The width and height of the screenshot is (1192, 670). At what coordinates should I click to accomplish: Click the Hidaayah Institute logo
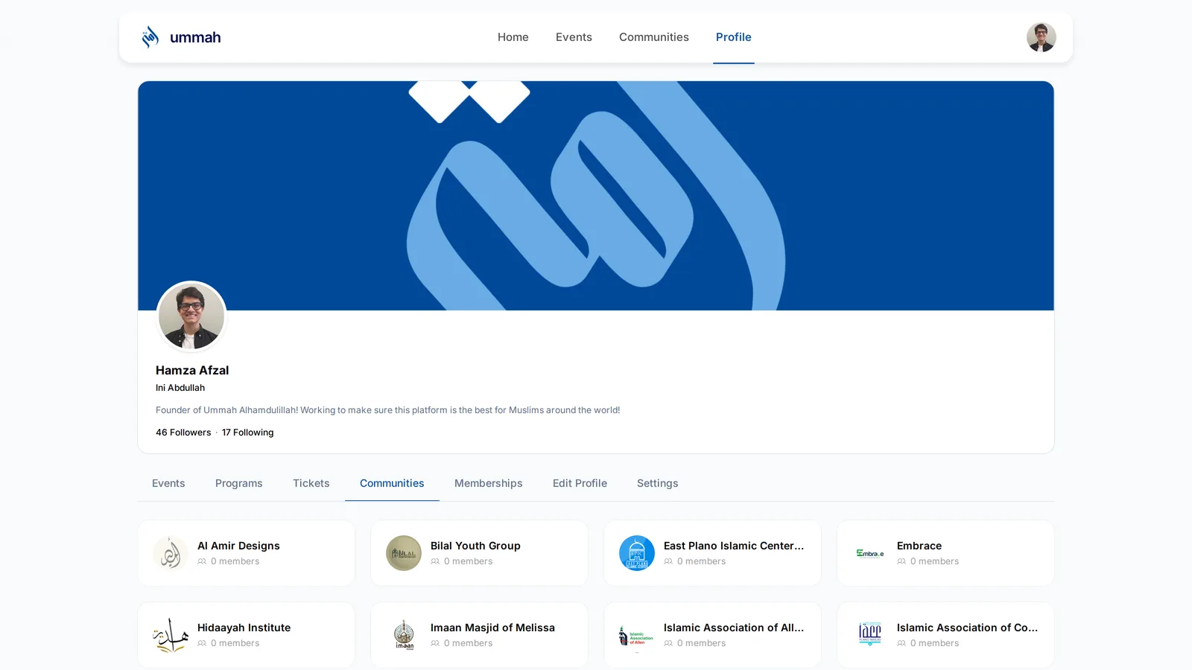coord(171,635)
